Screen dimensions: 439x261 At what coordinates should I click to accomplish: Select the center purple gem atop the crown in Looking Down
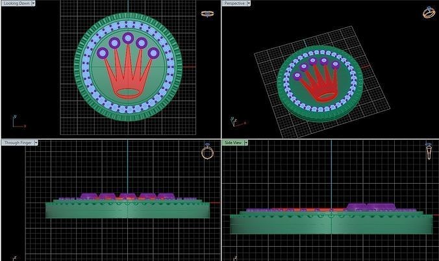128,38
